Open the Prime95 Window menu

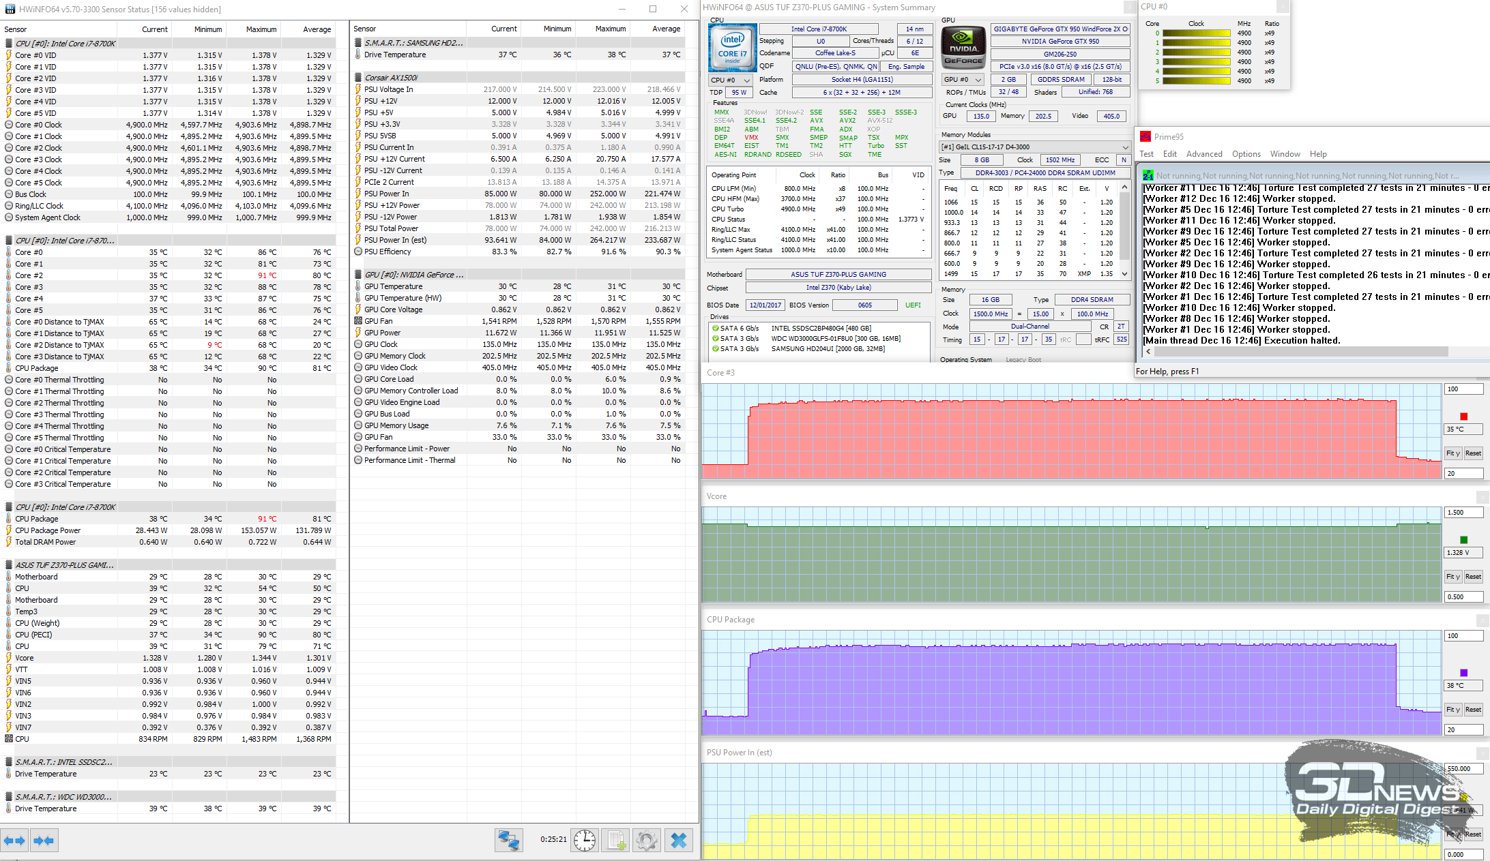(x=1285, y=154)
